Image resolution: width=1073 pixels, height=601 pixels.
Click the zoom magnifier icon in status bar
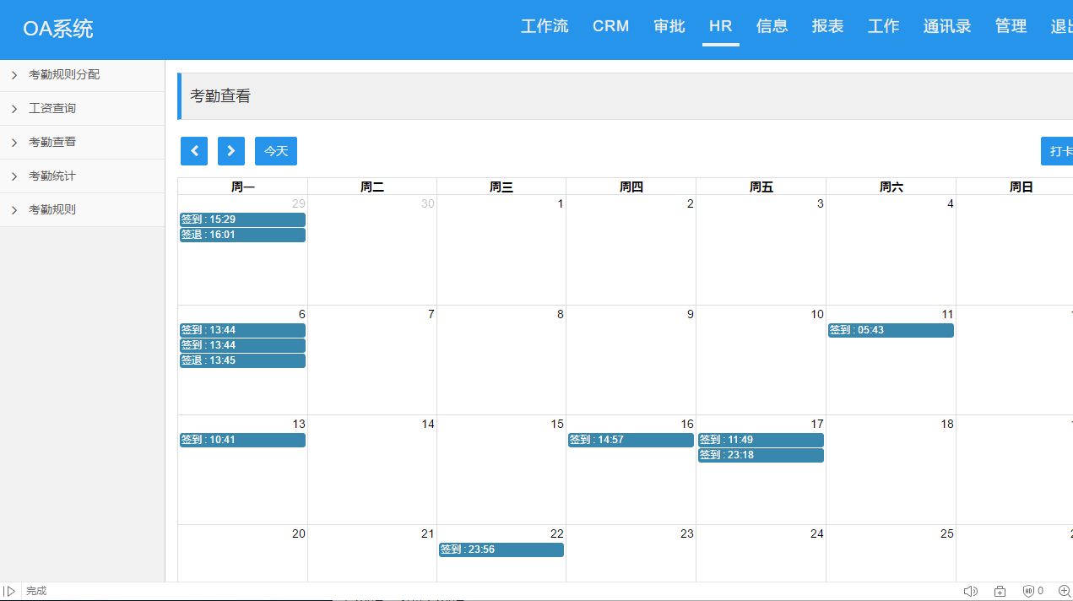click(x=1064, y=591)
